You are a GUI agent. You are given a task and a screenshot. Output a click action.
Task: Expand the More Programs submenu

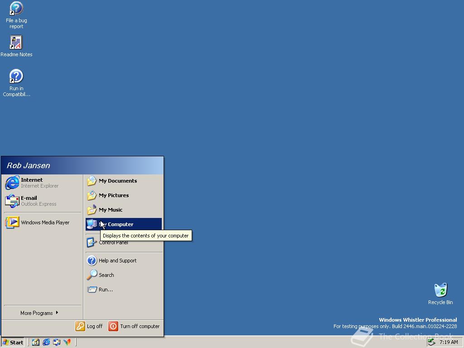click(39, 313)
